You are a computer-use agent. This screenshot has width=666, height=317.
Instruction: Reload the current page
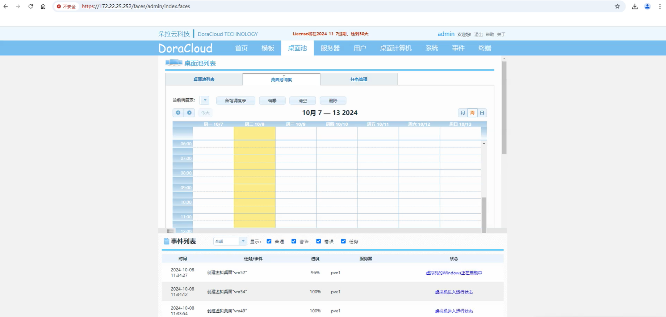(x=30, y=7)
